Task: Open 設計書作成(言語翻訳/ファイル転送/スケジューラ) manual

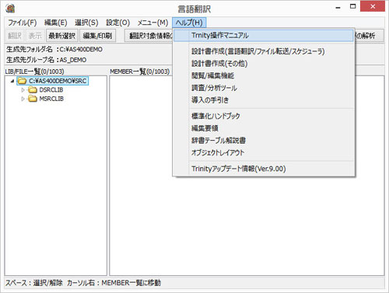Action: click(264, 51)
